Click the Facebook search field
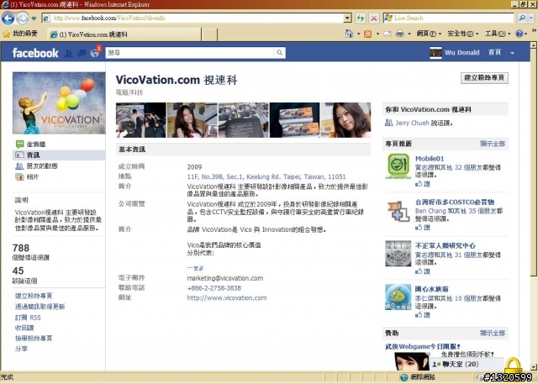 pos(189,52)
